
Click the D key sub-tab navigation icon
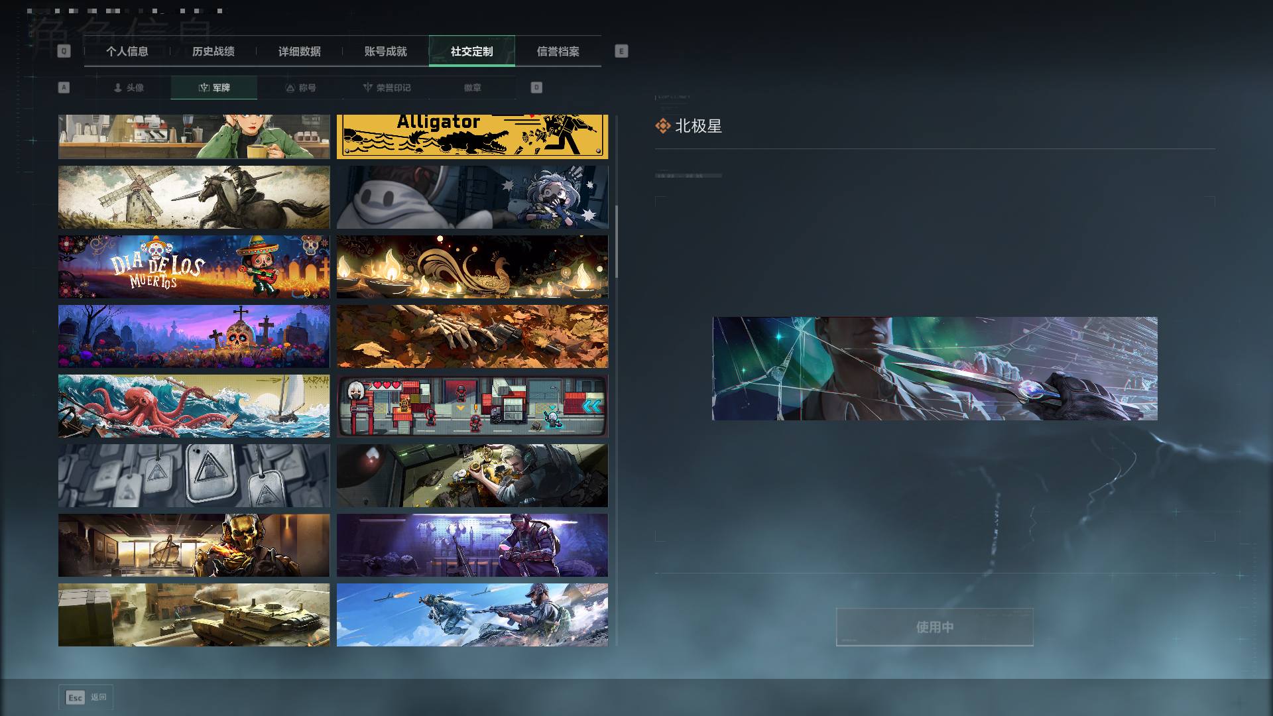pyautogui.click(x=536, y=88)
